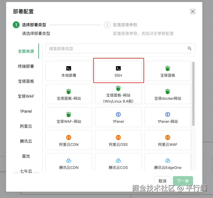Click the 阿里云OSS label
Viewport: 213px width, 198px height.
(x=118, y=144)
